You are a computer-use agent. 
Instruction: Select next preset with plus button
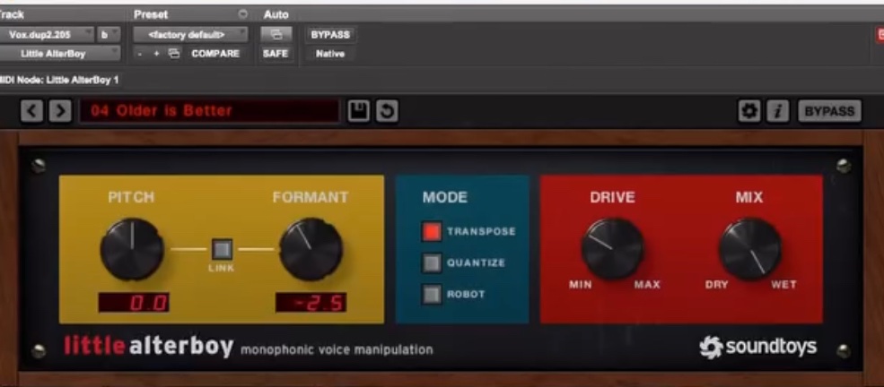(157, 54)
